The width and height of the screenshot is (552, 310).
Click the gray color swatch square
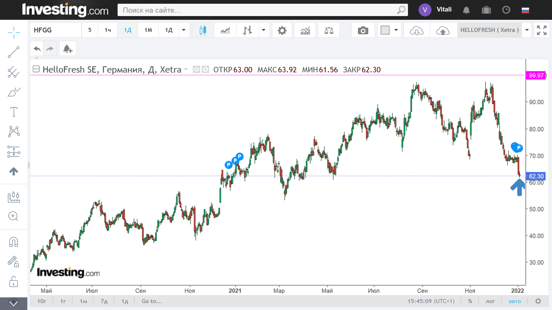pyautogui.click(x=385, y=30)
